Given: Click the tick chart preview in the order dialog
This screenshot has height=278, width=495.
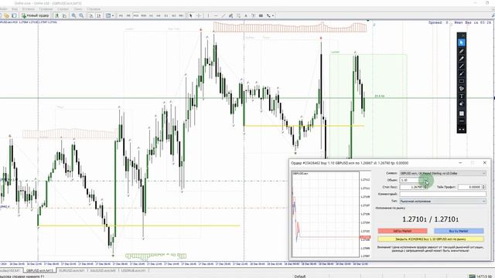Looking at the screenshot, I should pos(330,215).
